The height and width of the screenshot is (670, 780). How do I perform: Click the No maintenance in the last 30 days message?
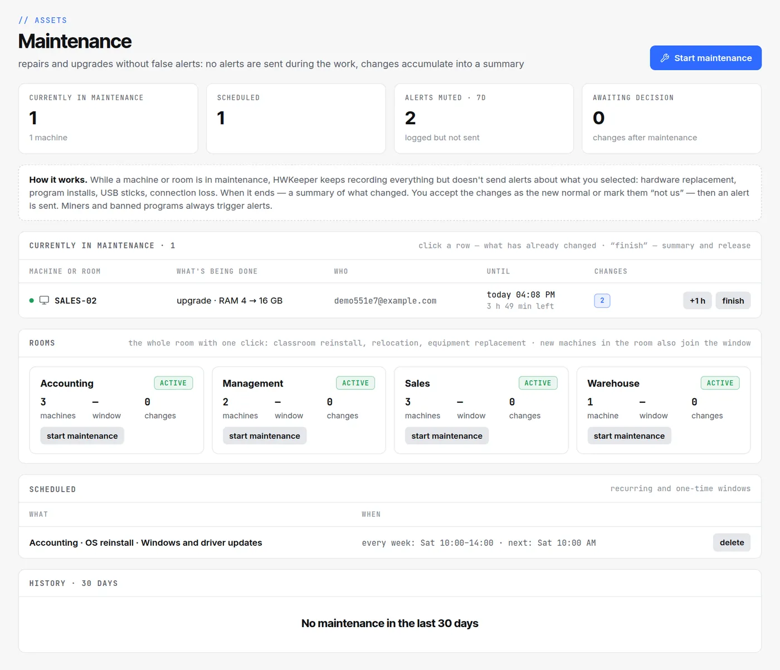point(390,623)
